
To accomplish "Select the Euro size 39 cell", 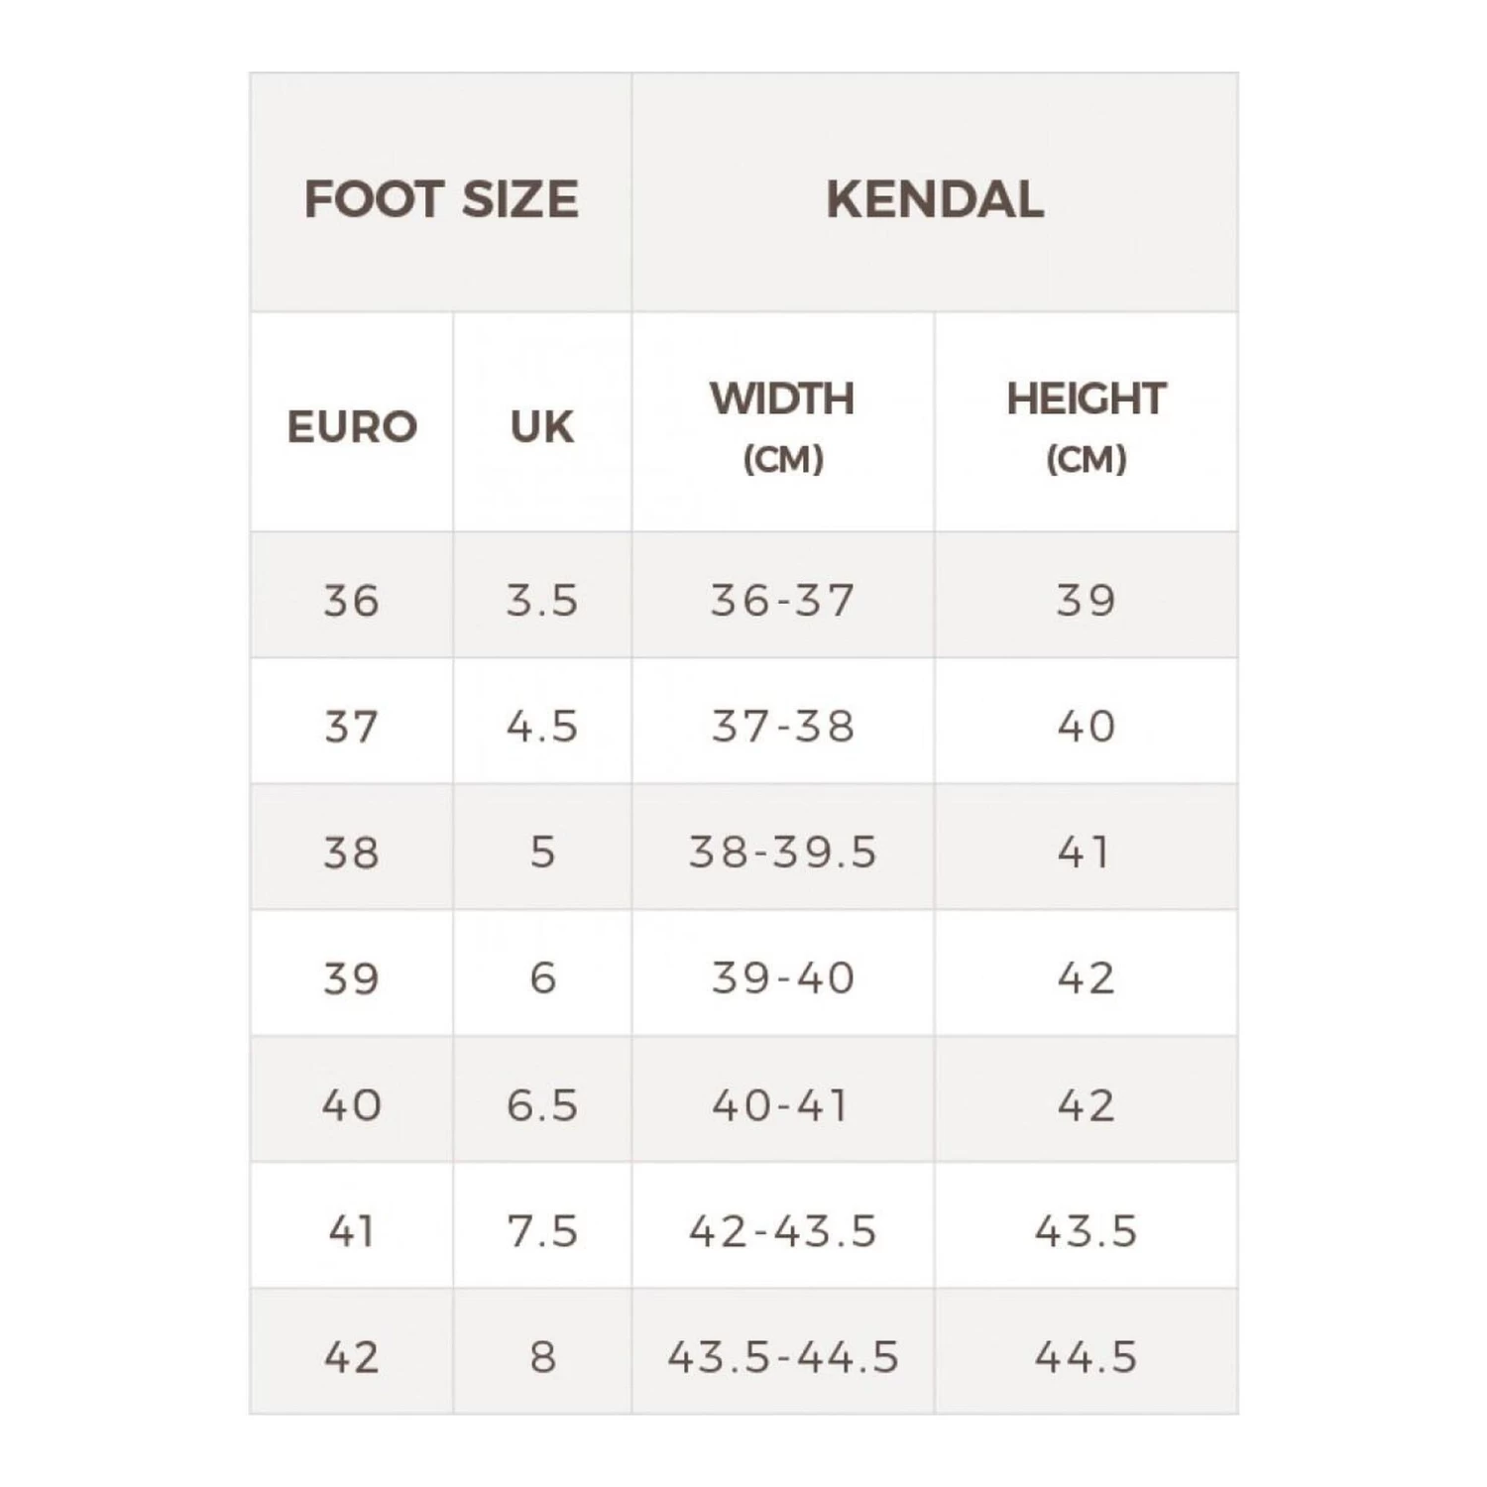I will tap(352, 978).
